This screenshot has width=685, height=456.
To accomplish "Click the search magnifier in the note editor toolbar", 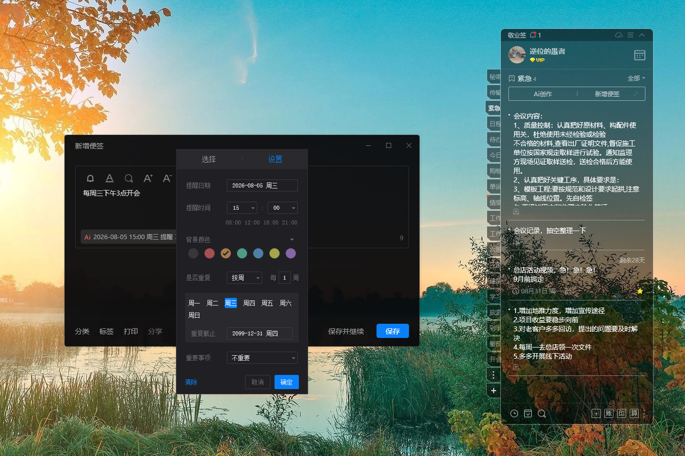I will tap(129, 178).
